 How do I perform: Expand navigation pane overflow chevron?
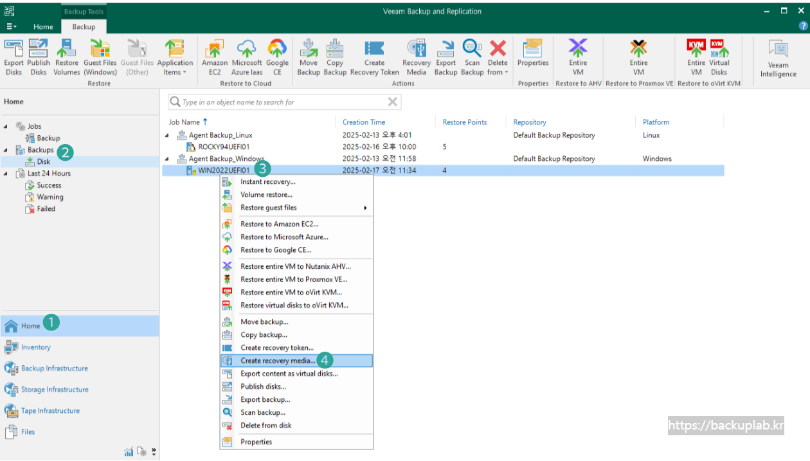click(154, 451)
